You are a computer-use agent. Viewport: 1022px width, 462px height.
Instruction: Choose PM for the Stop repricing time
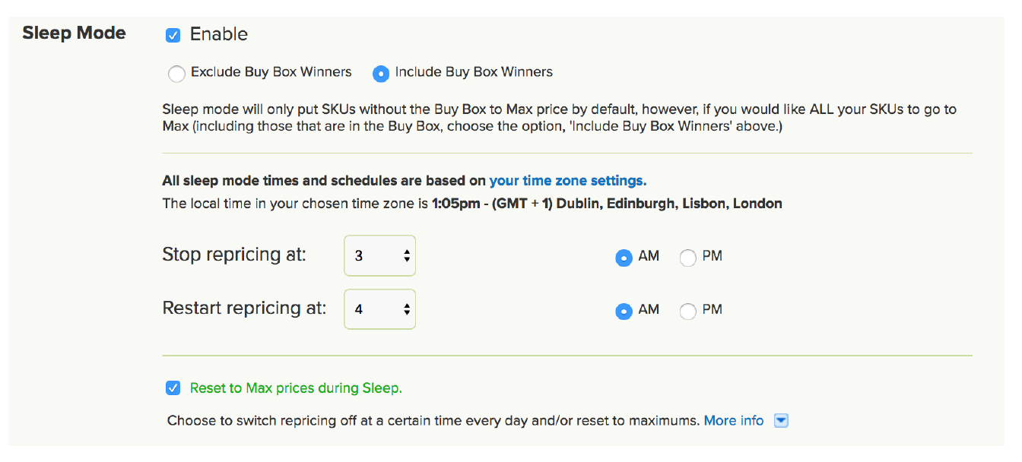(x=687, y=258)
